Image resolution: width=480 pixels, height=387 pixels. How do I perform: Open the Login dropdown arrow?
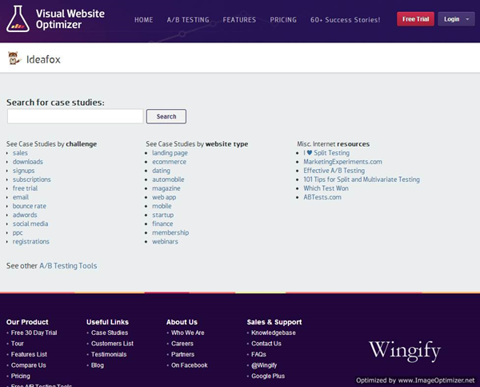467,19
